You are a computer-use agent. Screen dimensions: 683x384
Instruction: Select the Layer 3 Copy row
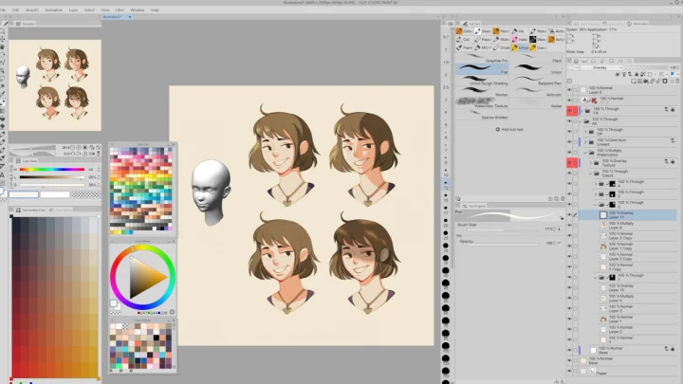pyautogui.click(x=627, y=235)
